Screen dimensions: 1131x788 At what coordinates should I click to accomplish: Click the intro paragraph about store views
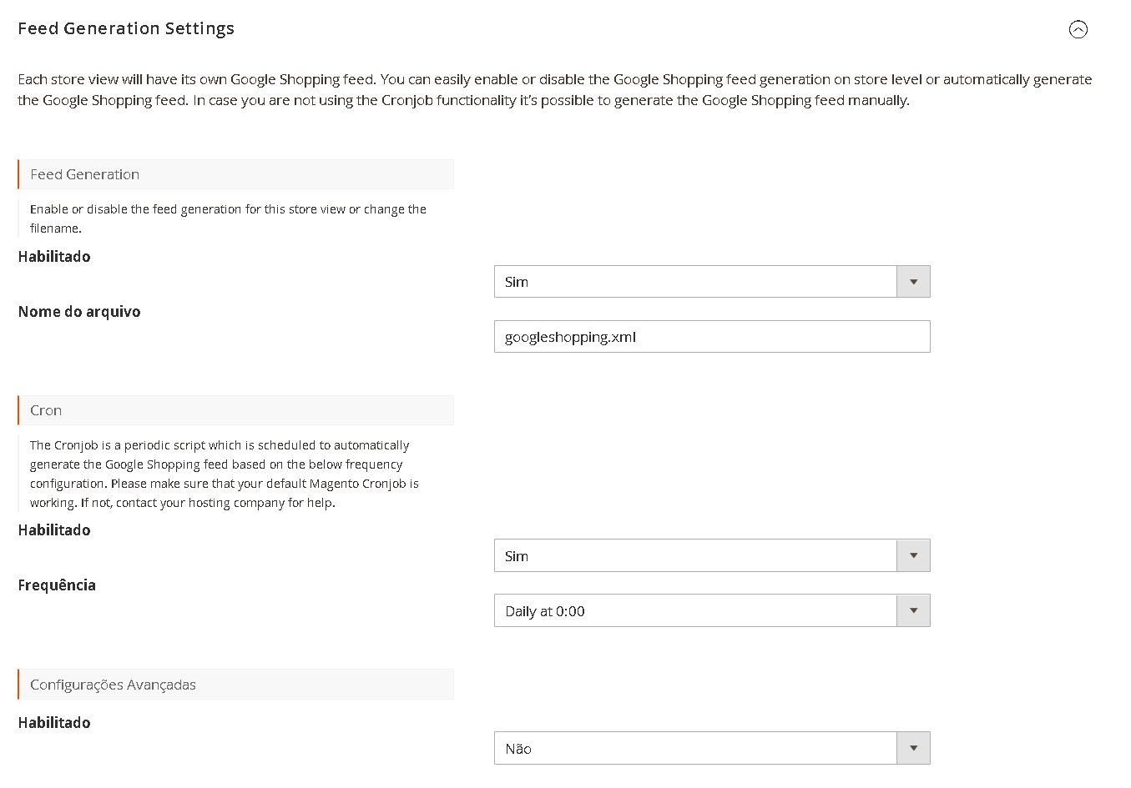(554, 89)
